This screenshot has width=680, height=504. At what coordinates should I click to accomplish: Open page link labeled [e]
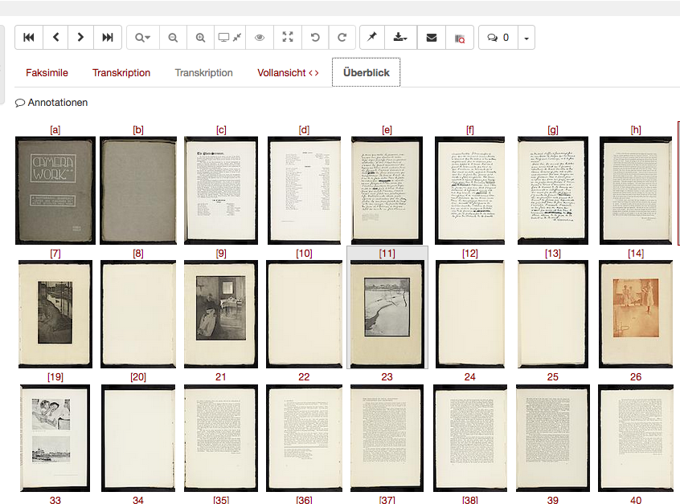387,129
